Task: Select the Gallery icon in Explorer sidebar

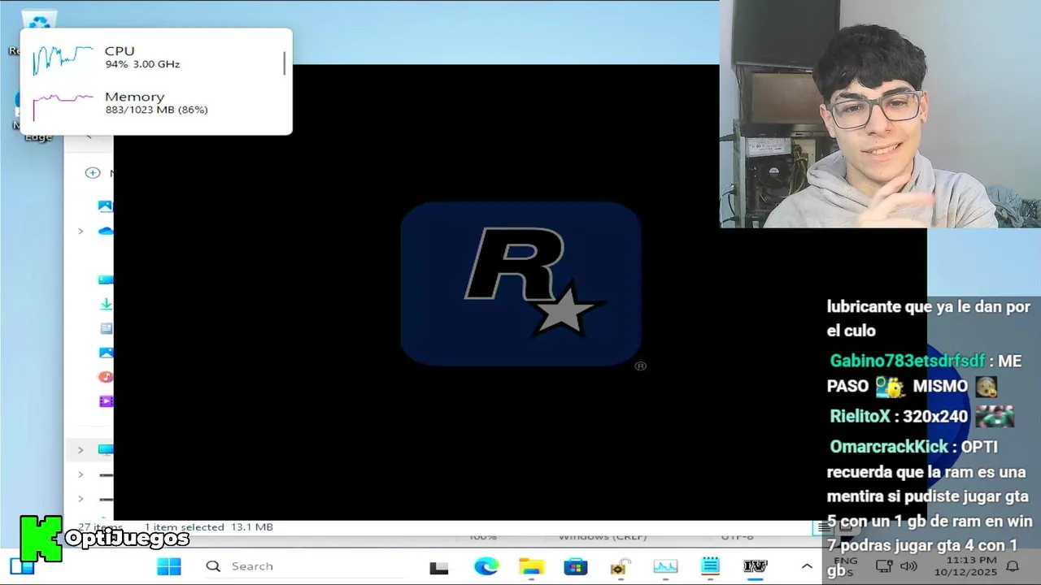Action: pos(105,206)
